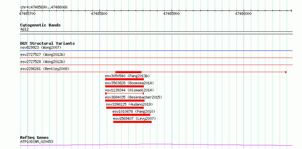This screenshot has height=149, width=302.
Task: Open variant esv2727528 (Wong2012b) label
Action: pos(43,62)
